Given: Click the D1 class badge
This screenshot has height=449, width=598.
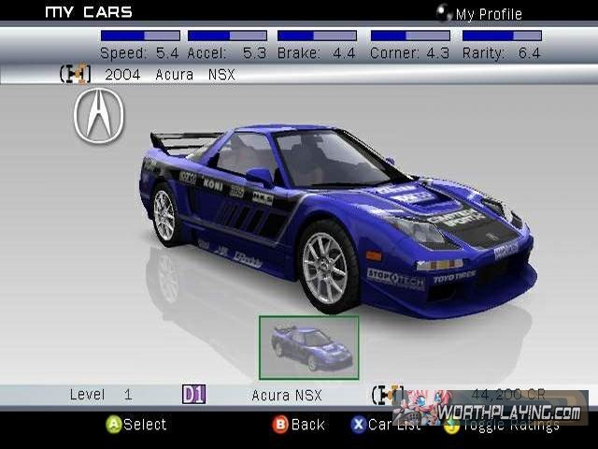Looking at the screenshot, I should click(x=193, y=395).
